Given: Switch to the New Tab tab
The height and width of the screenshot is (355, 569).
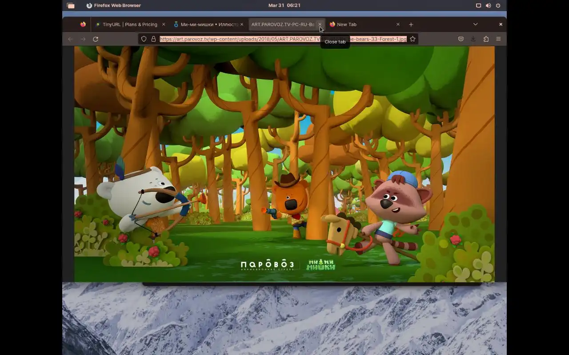Looking at the screenshot, I should (x=365, y=24).
